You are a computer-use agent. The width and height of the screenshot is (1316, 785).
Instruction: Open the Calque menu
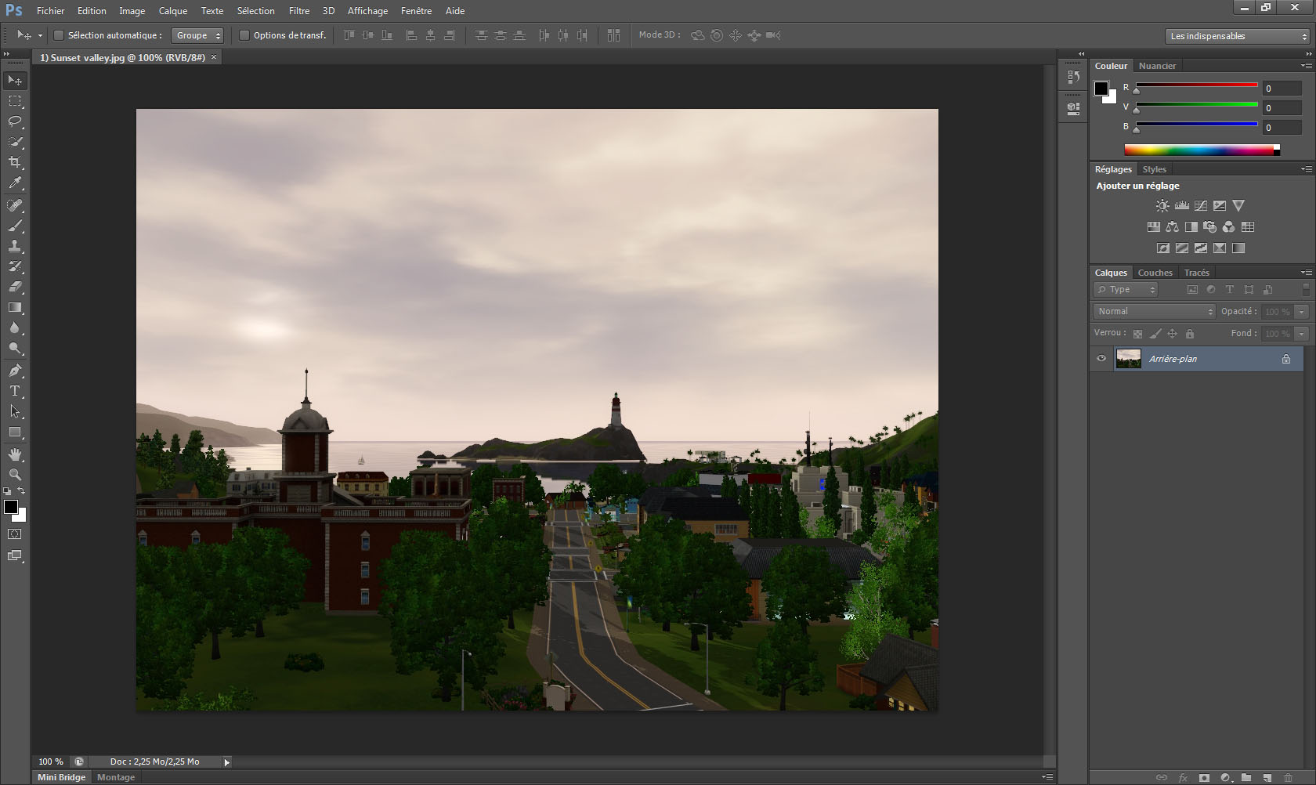click(x=173, y=11)
